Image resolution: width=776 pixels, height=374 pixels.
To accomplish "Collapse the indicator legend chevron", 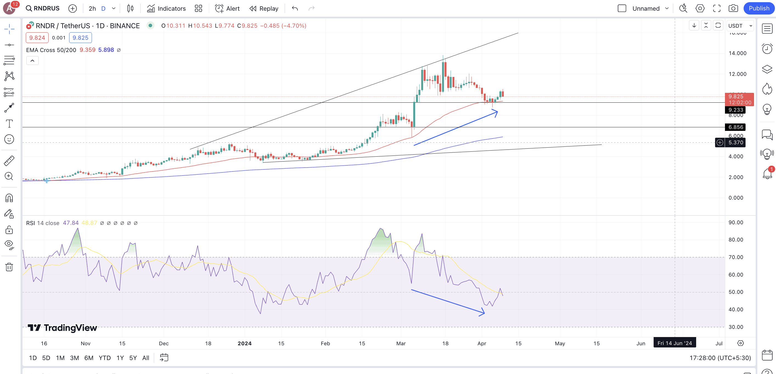I will point(32,61).
